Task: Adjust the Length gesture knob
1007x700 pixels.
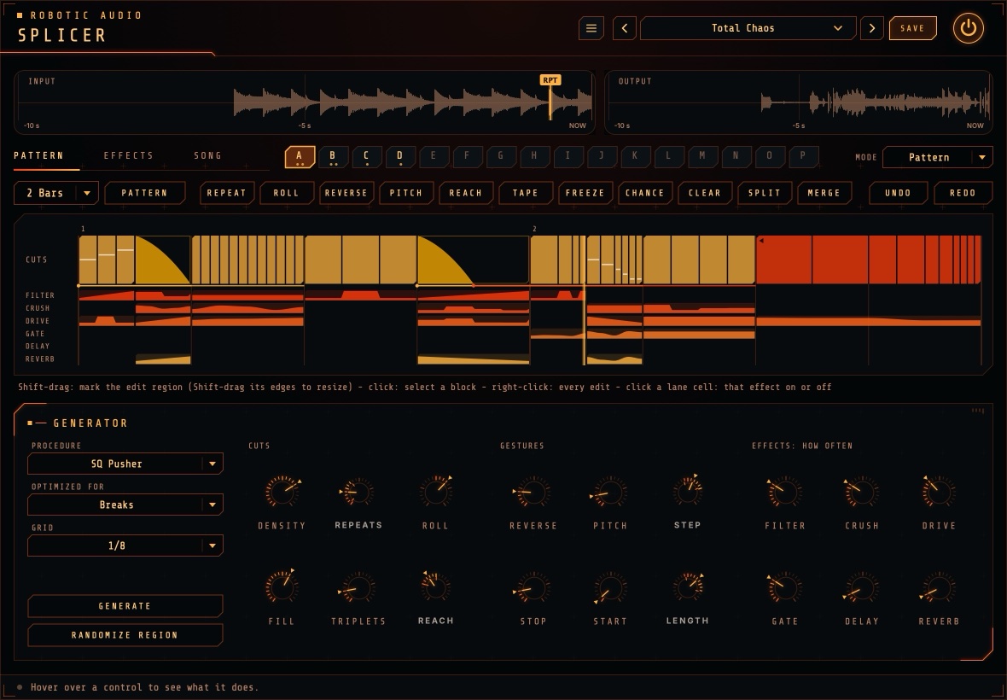Action: click(687, 587)
